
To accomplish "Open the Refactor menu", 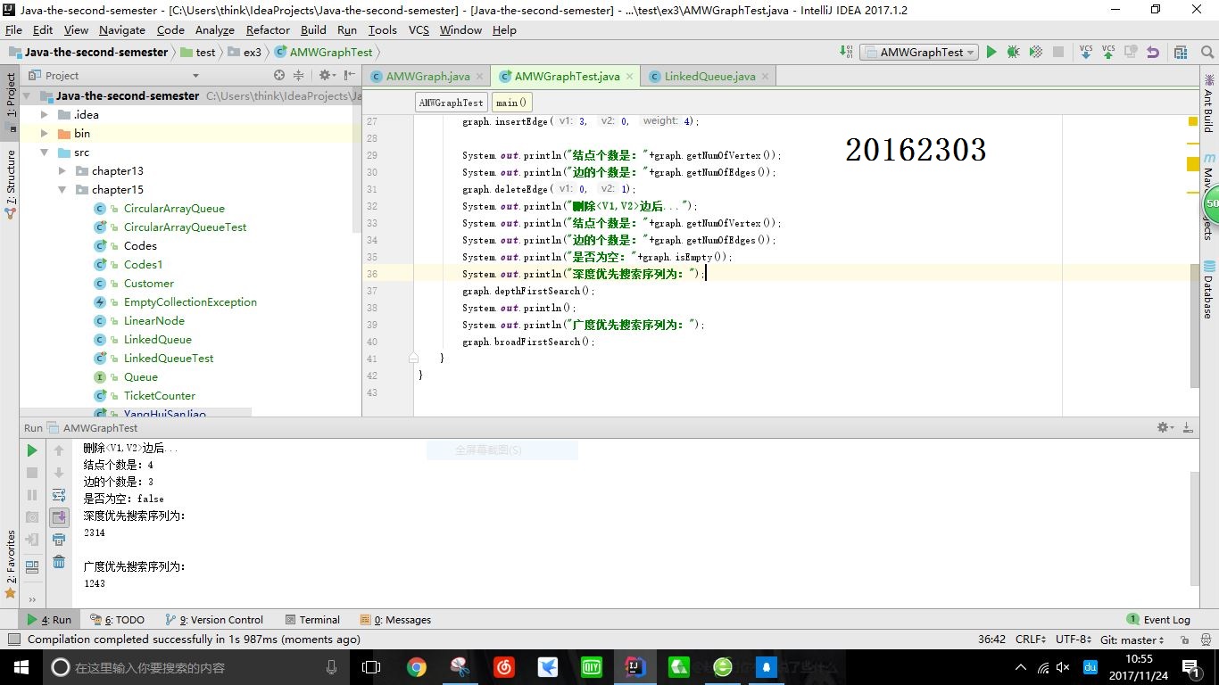I will (268, 29).
